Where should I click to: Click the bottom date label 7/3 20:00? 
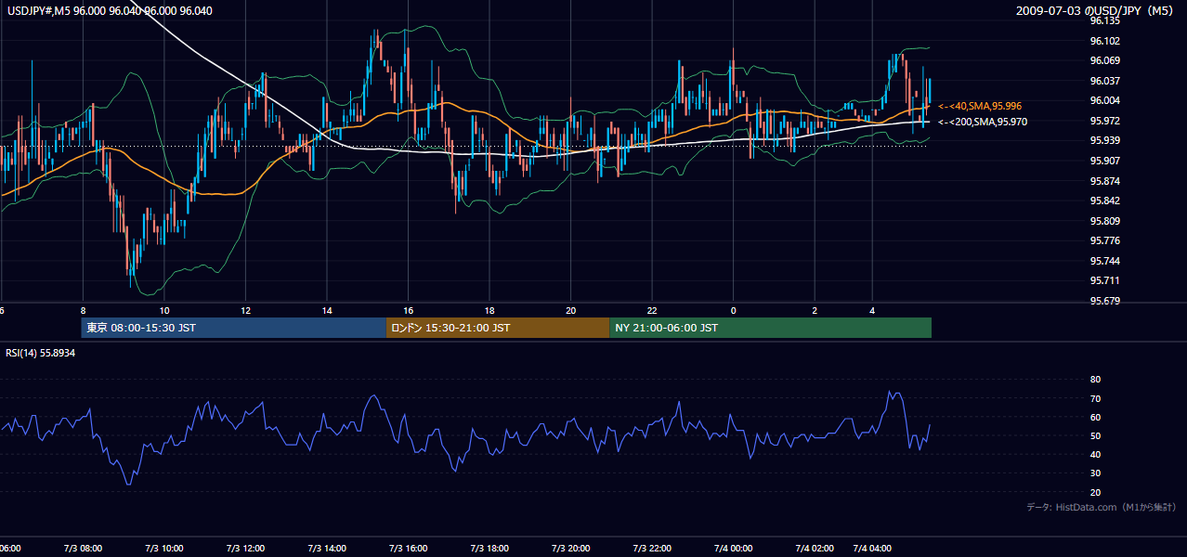coord(570,549)
